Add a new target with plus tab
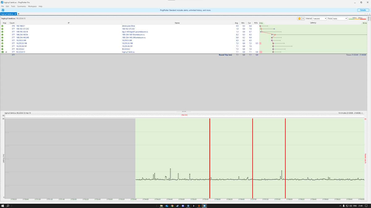The width and height of the screenshot is (371, 208). pyautogui.click(x=19, y=14)
